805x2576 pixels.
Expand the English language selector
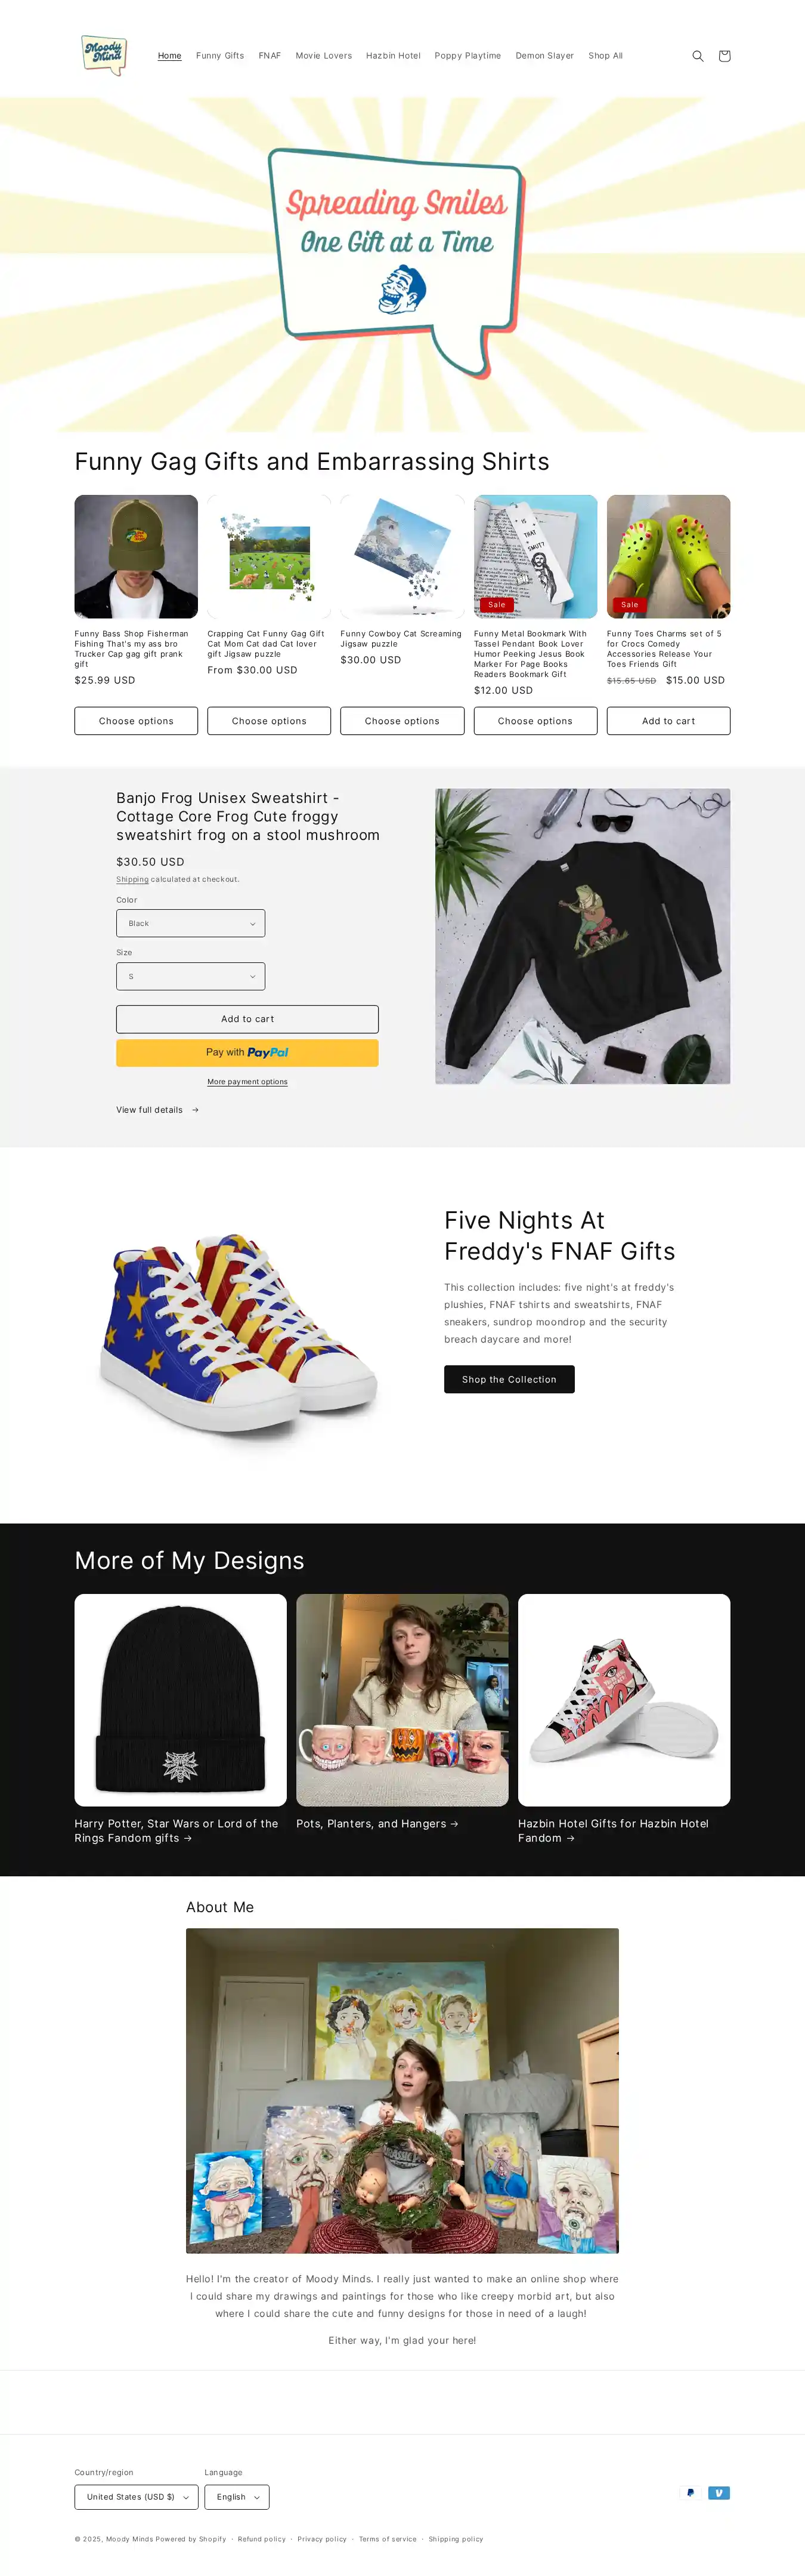click(237, 2496)
